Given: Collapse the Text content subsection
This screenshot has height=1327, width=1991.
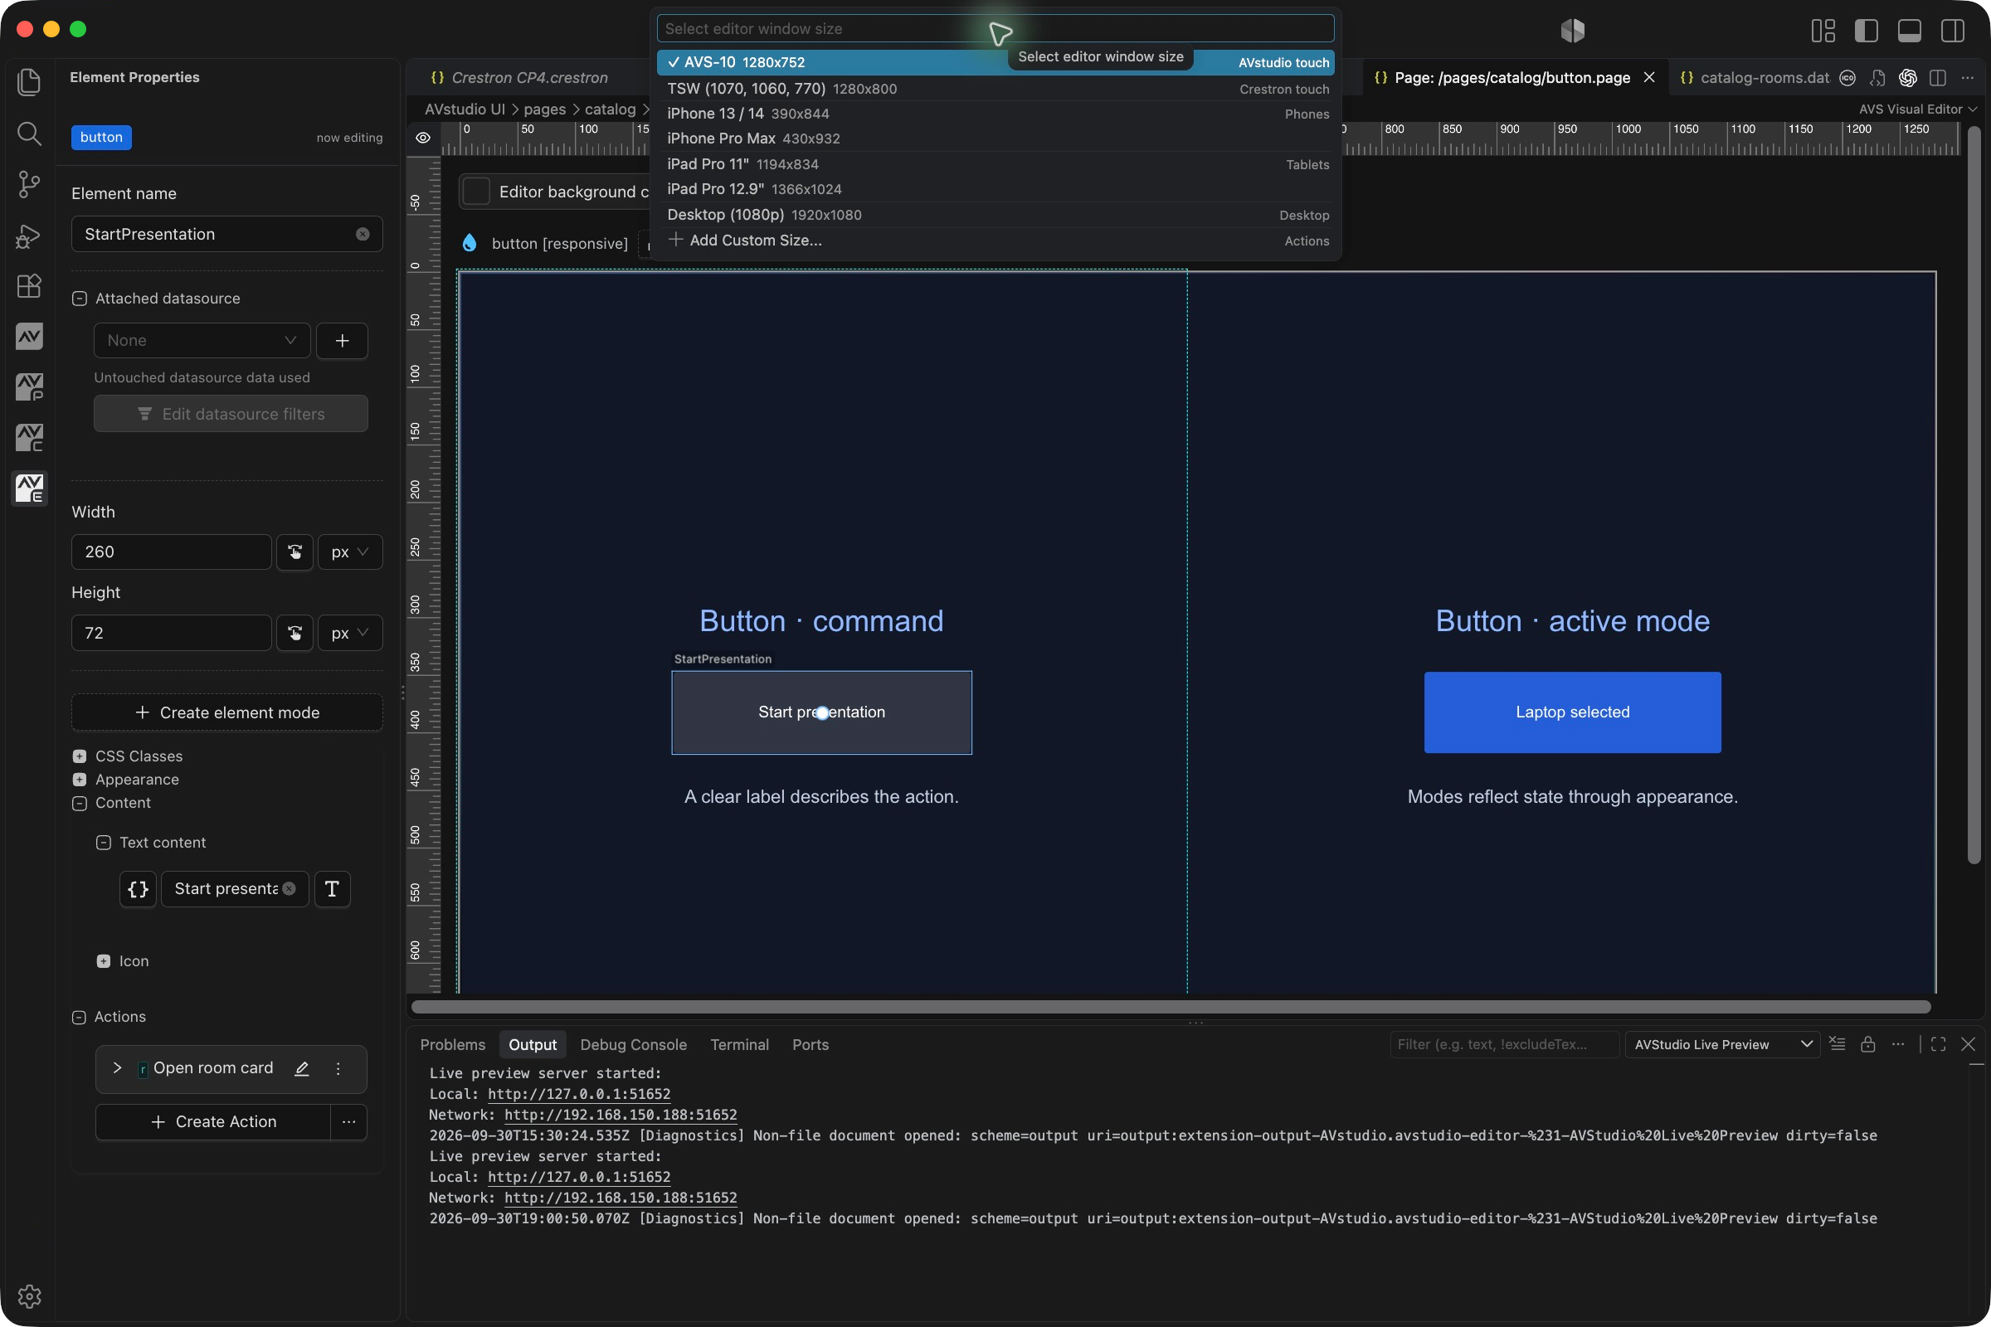Looking at the screenshot, I should click(103, 842).
